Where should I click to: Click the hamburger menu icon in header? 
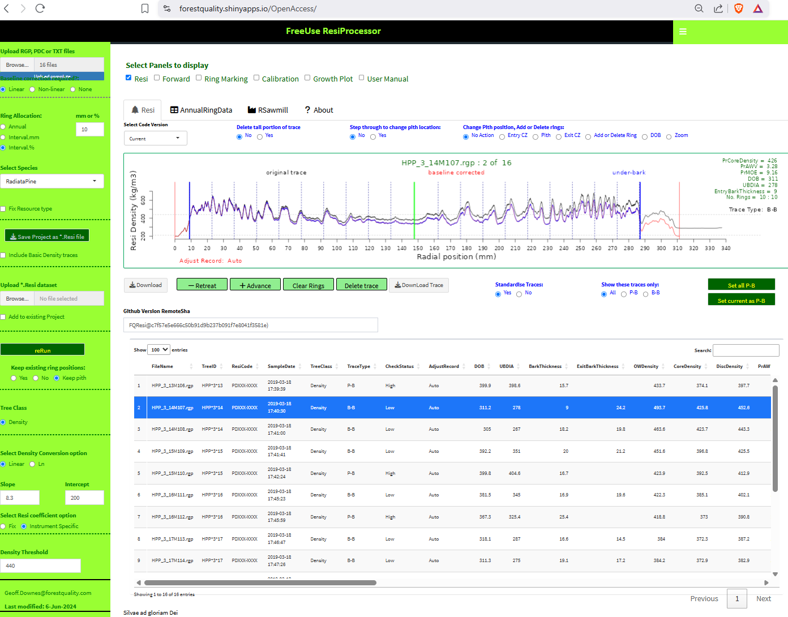[x=683, y=32]
